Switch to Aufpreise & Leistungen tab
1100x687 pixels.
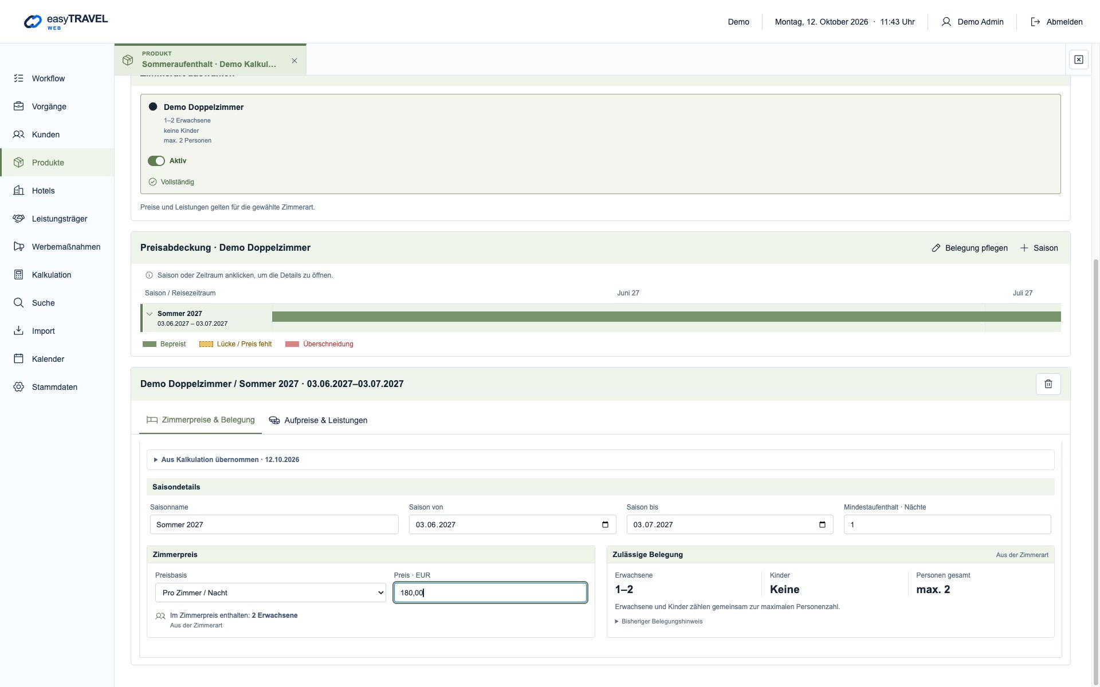coord(318,420)
